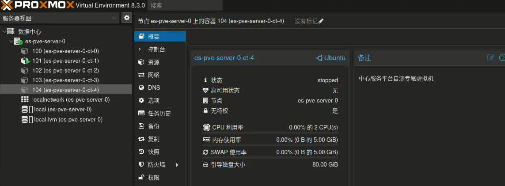The width and height of the screenshot is (505, 186).
Task: Click the edit icon in the 备注 panel header
Action: tap(490, 58)
